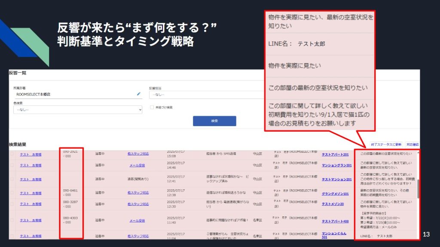Select the first row checkbox in results
This screenshot has height=247, width=440.
12,154
